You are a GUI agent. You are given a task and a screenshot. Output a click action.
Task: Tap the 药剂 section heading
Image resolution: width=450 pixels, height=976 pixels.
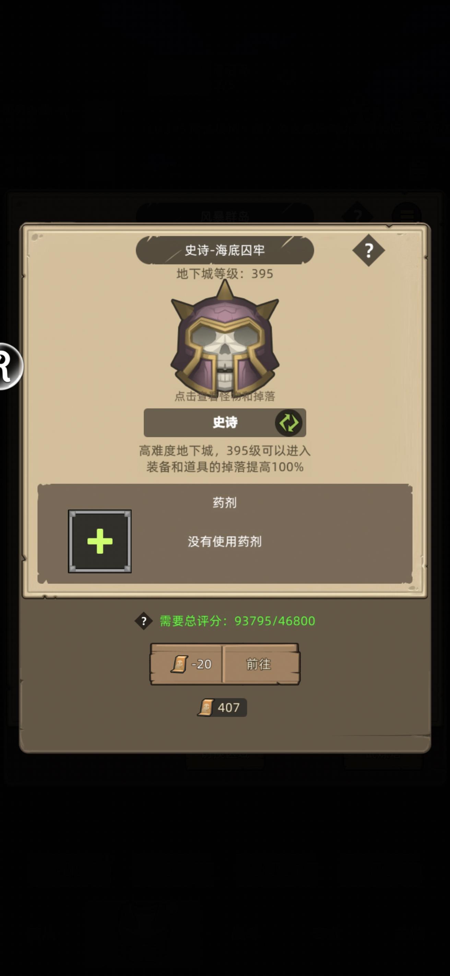225,502
